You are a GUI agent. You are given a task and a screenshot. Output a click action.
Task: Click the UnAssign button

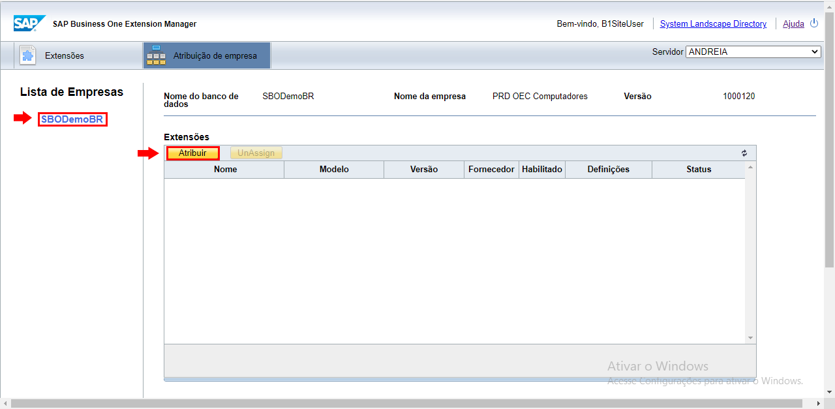tap(256, 153)
